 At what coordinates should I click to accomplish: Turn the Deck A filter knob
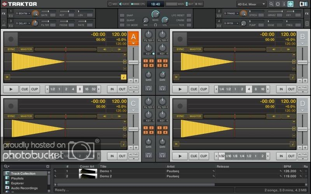click(x=148, y=35)
